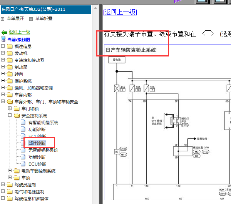The width and height of the screenshot is (231, 204).
Task: Click the 有智能钥匙系统 page icon
Action: point(23,122)
